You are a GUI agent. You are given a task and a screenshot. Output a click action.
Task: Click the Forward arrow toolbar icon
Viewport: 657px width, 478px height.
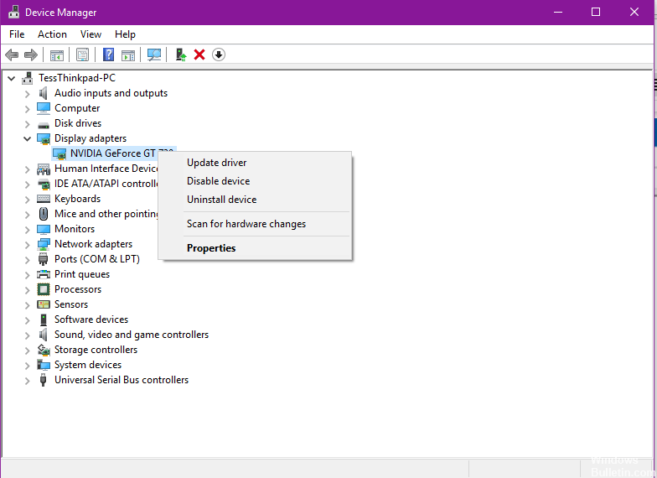tap(31, 55)
